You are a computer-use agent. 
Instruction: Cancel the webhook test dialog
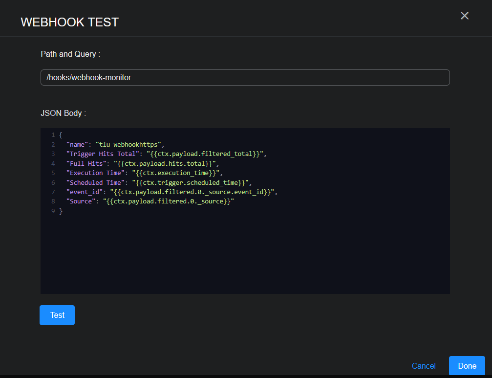[x=424, y=366]
